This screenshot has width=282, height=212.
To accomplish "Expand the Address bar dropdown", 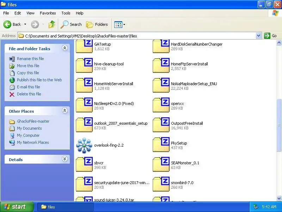I will point(258,36).
